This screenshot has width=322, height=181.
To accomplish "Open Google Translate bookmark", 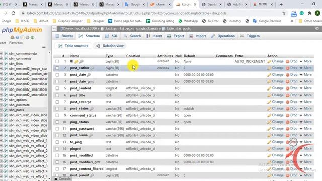I will [x=267, y=21].
